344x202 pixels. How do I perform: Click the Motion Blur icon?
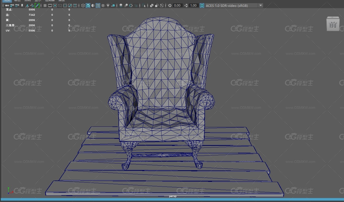click(x=126, y=5)
